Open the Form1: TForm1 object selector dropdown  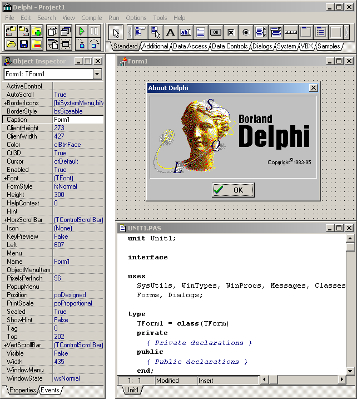tap(97, 74)
